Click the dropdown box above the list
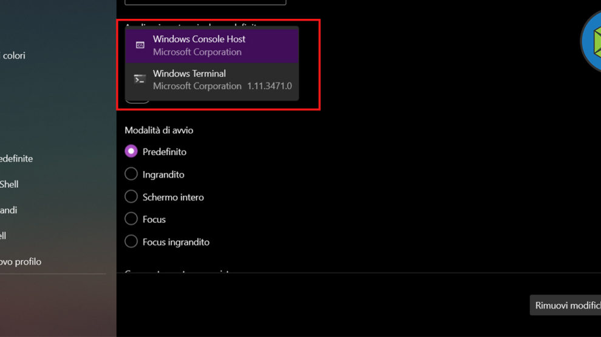 pos(205,2)
